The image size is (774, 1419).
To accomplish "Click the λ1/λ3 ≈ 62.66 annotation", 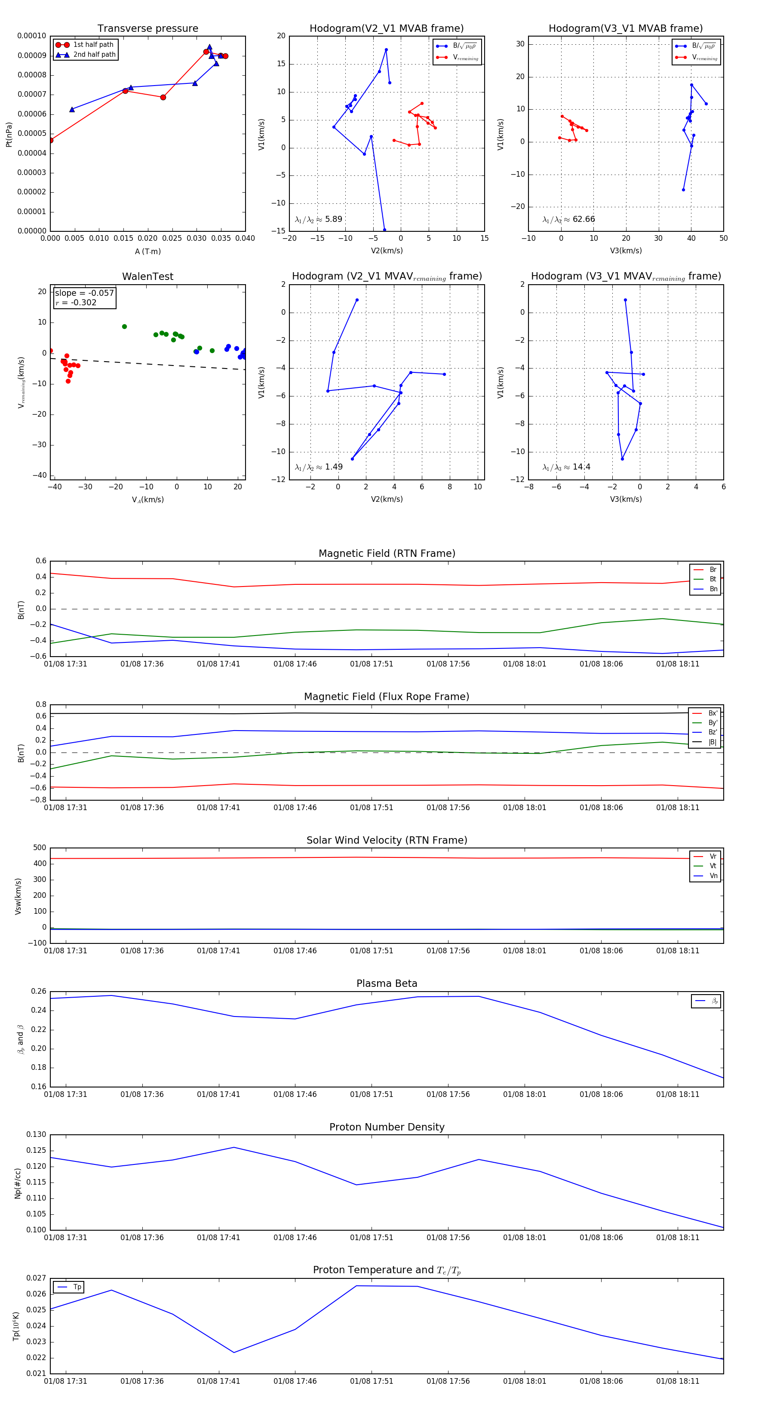I will tap(568, 219).
